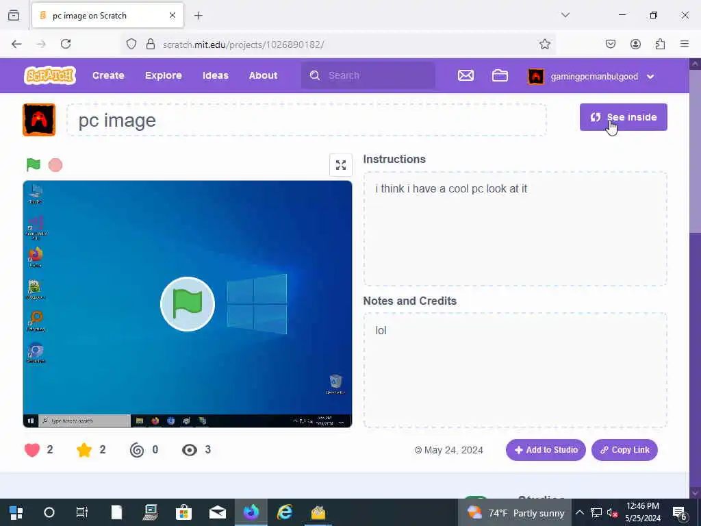Edit the Notes and Credits text box
Viewport: 701px width, 526px height.
click(x=515, y=371)
